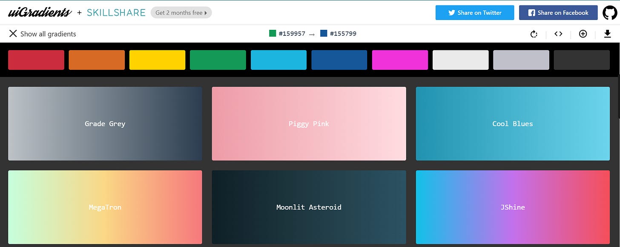Open the SKILLSHARE link

(116, 13)
